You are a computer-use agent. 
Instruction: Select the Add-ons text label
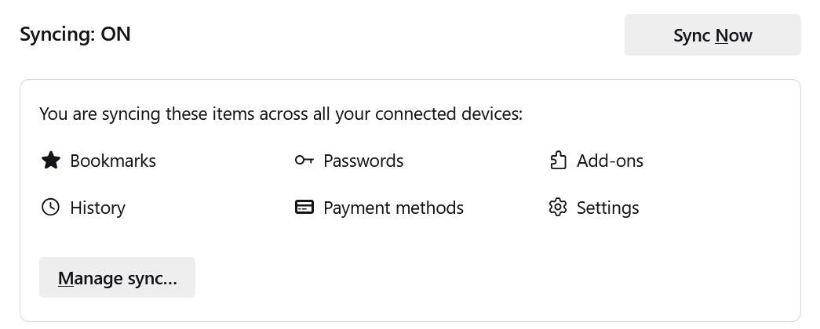point(610,161)
